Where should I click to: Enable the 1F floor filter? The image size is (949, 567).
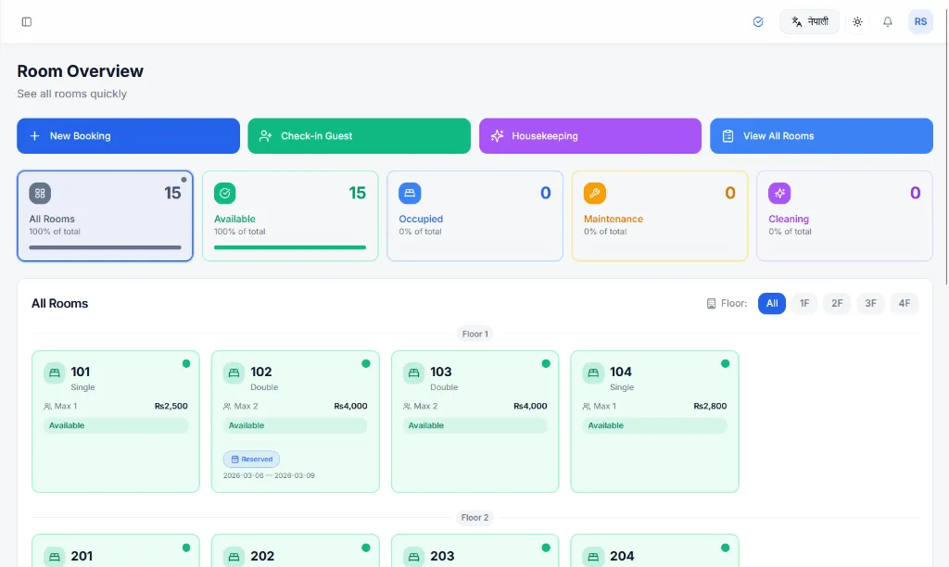[x=803, y=303]
